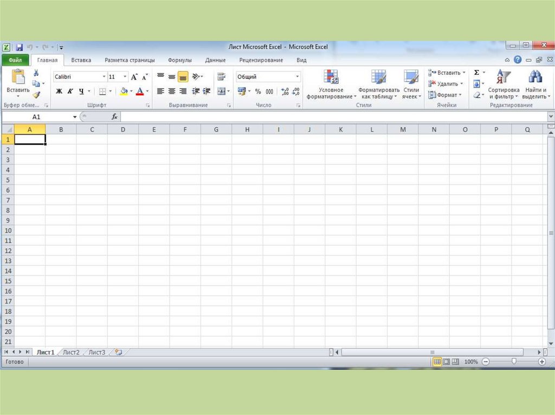Click the cell borders icon
The image size is (555, 415).
(x=102, y=91)
